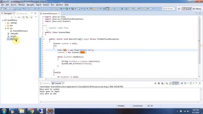
Task: Collapse the JavaIODemo project node
Action: tap(3, 20)
